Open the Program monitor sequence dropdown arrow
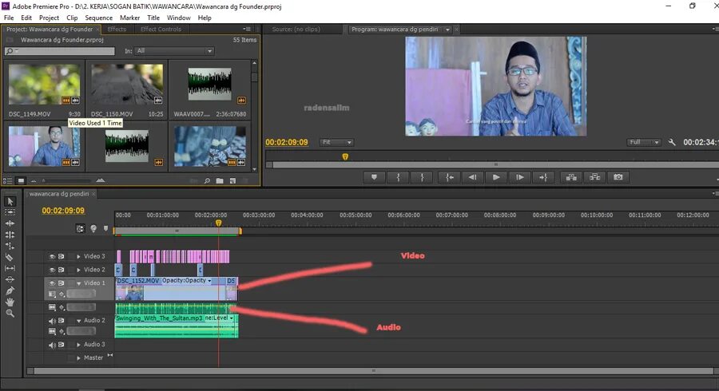Screen dimensions: 719x391 [447, 30]
